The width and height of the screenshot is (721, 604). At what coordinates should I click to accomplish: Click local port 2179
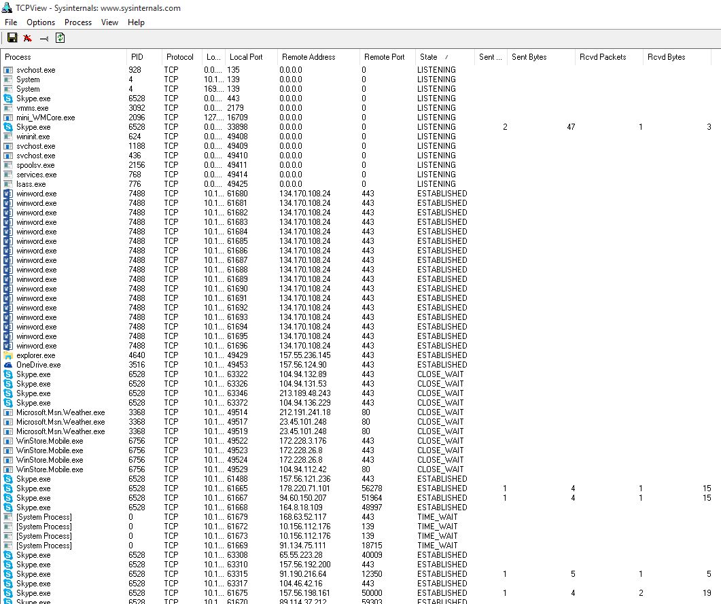235,108
